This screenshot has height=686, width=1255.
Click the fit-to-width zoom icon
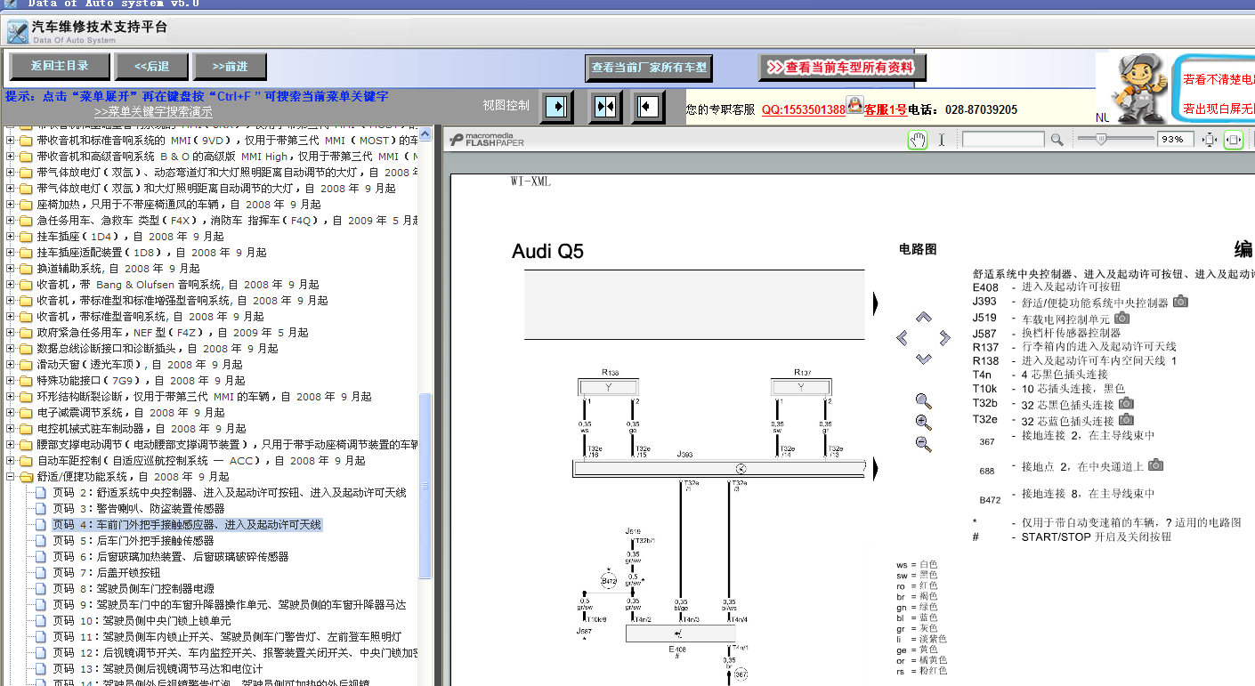pos(1234,140)
